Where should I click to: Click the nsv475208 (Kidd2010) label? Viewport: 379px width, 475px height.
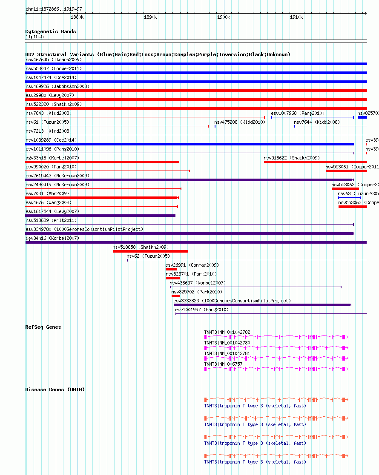pos(240,122)
